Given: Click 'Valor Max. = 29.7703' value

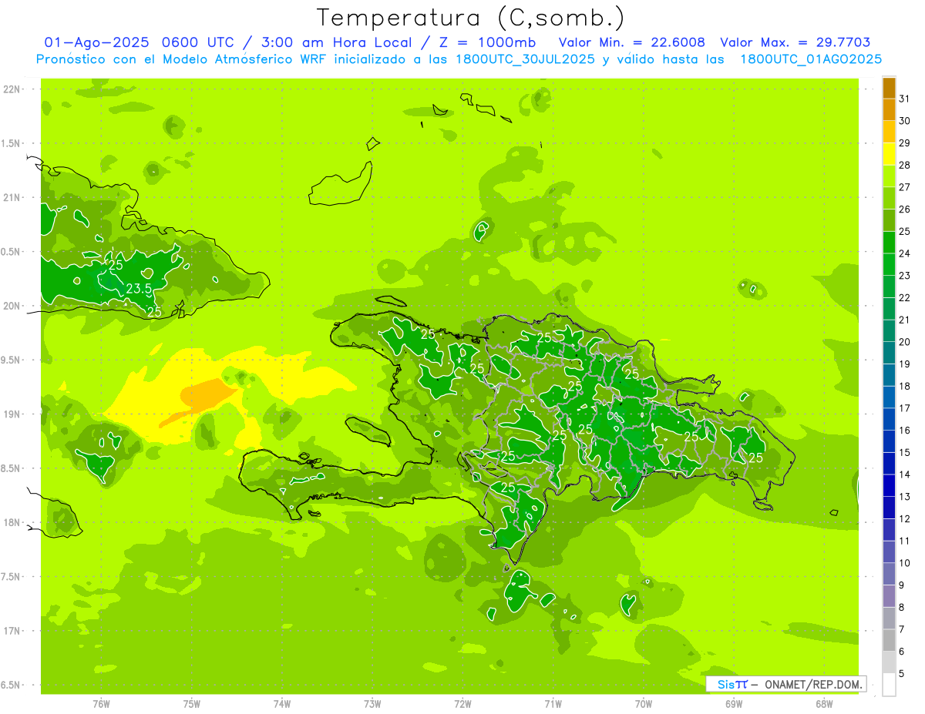Looking at the screenshot, I should (795, 42).
